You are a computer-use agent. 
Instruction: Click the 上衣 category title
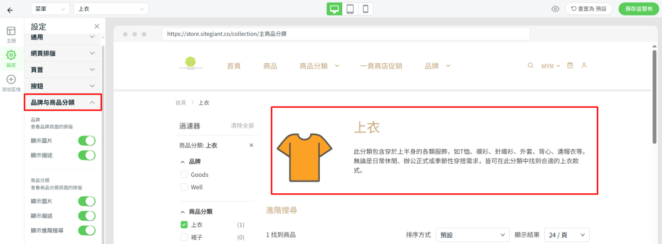367,127
